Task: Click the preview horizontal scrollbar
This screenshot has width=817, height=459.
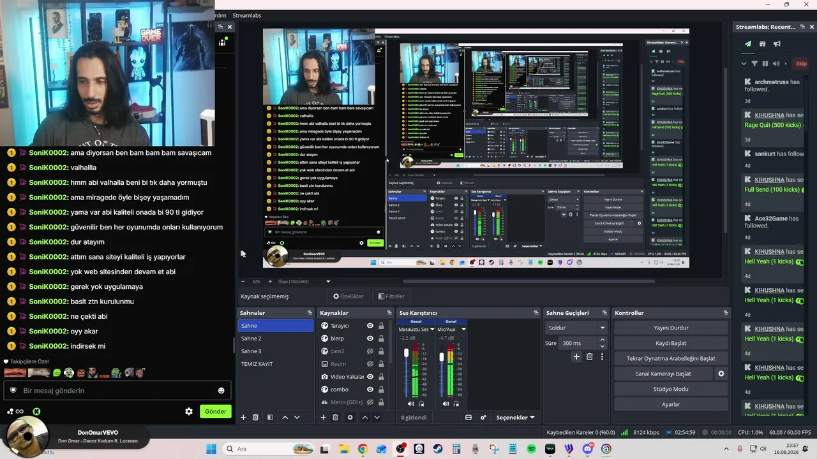Action: point(529,281)
